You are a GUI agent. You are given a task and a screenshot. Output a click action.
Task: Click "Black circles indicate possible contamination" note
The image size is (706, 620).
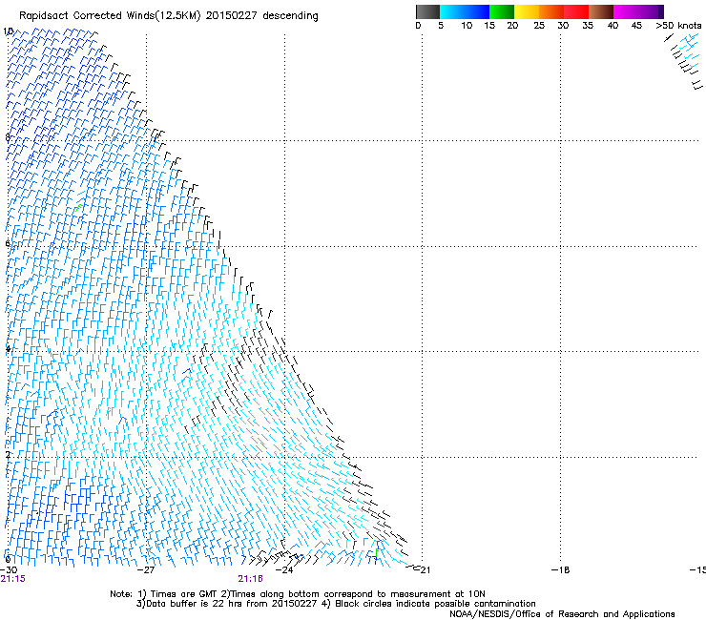[x=429, y=604]
